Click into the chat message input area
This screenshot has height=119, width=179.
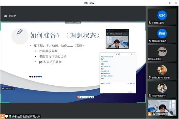point(118,88)
